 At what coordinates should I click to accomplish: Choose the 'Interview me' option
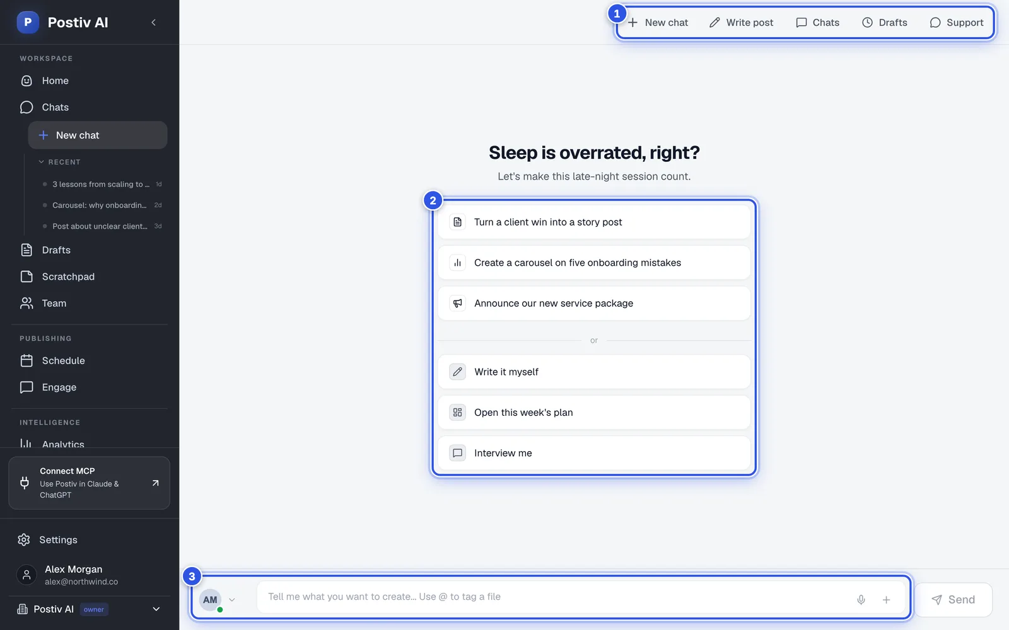tap(594, 453)
